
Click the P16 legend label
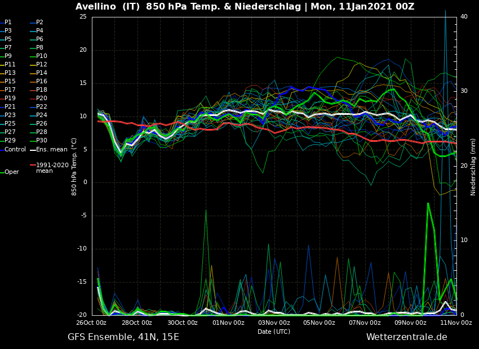42,82
